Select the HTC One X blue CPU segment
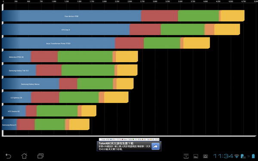This screenshot has height=161, width=258. click(66, 30)
